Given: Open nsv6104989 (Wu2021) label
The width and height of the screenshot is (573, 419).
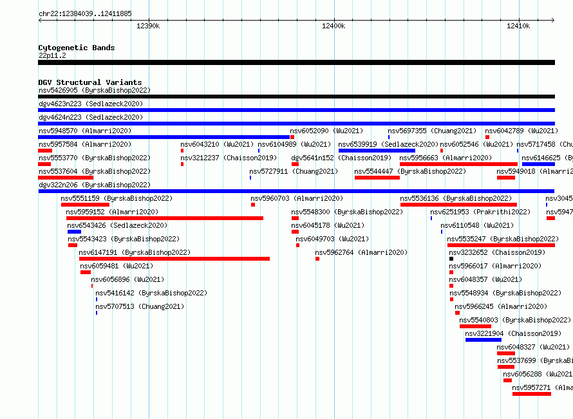Looking at the screenshot, I should click(294, 144).
